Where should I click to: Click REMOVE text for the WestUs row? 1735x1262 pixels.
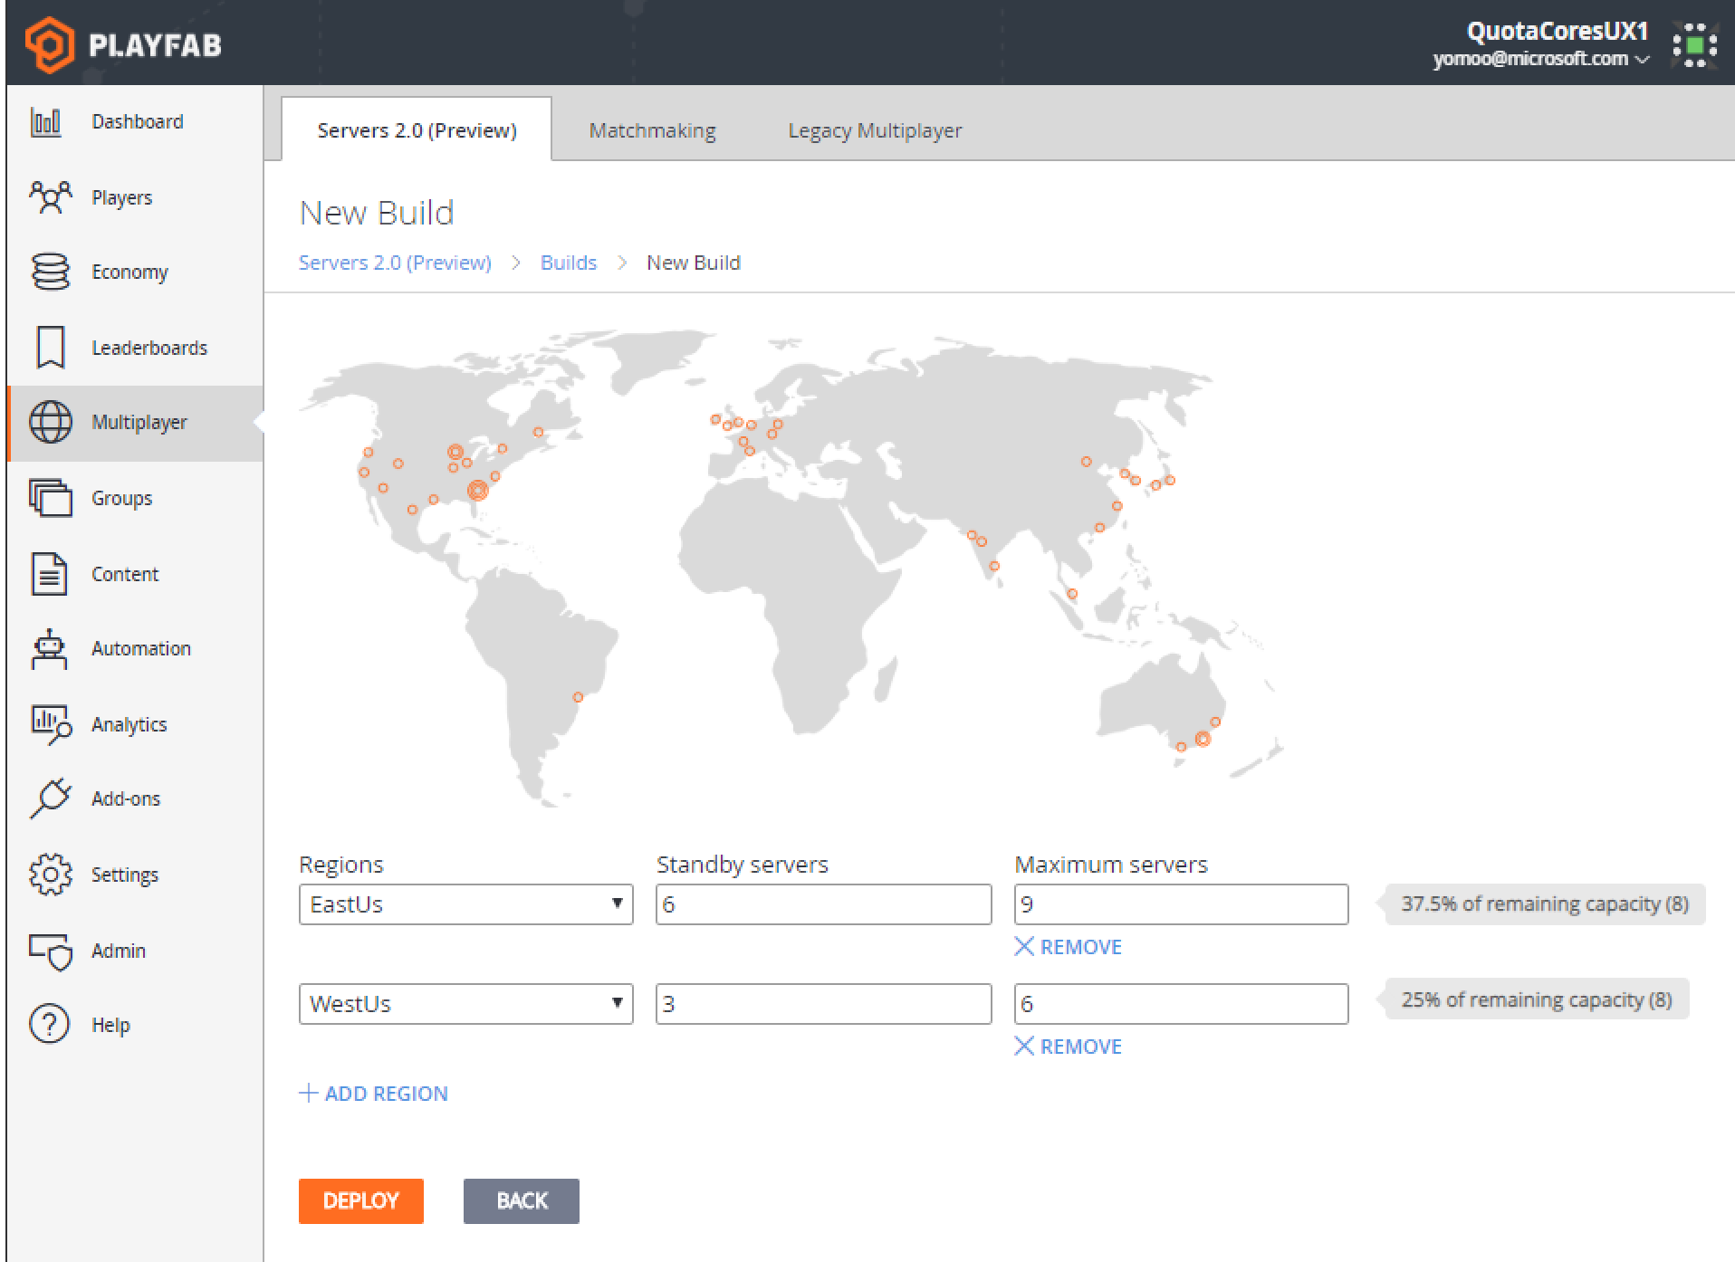pos(1081,1047)
